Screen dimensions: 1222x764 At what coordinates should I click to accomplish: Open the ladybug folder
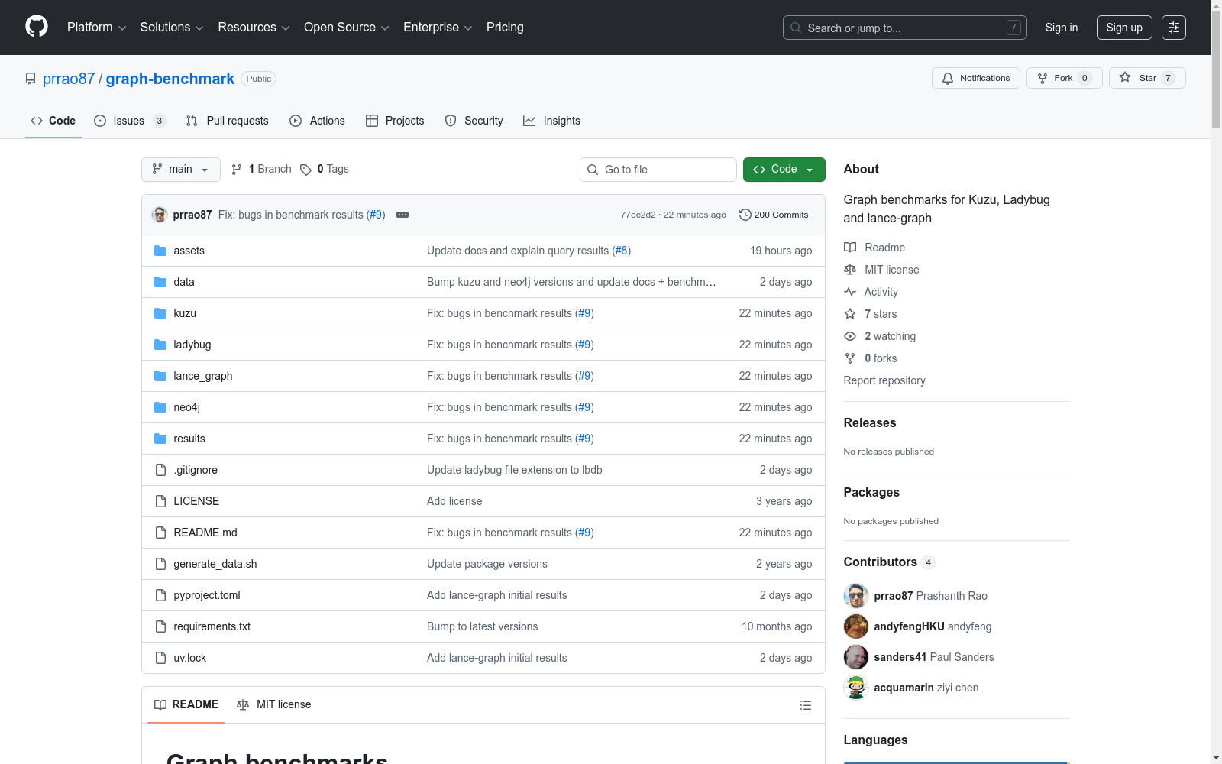[192, 345]
